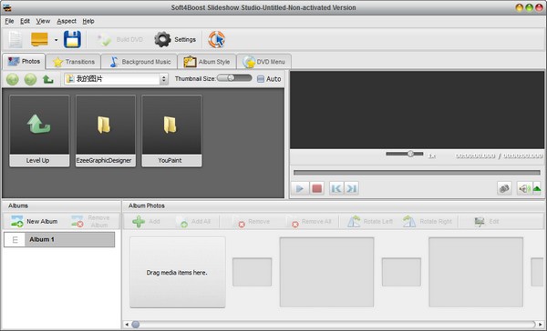
Task: Jump to the next slide
Action: coord(351,188)
